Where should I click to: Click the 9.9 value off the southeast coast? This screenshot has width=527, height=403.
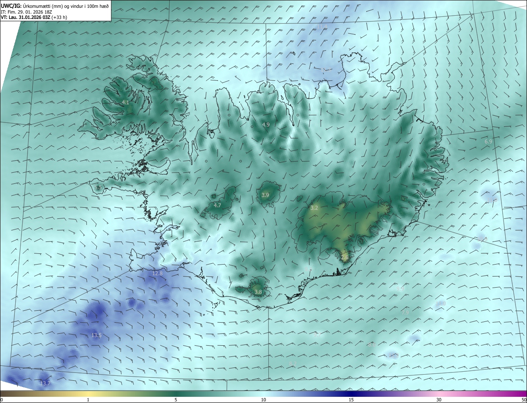400,289
